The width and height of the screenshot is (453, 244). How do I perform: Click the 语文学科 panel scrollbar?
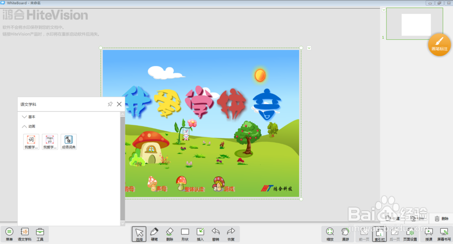pyautogui.click(x=122, y=168)
